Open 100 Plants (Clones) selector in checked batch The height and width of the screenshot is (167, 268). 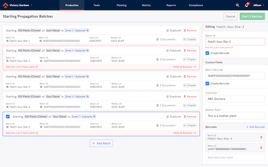36,117
